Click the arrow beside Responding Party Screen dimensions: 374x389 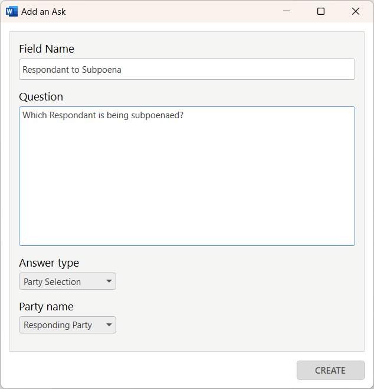(109, 325)
